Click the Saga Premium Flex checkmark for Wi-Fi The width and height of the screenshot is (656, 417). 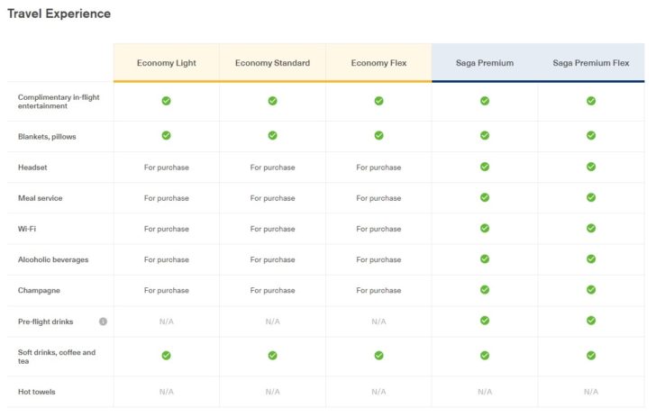point(591,228)
